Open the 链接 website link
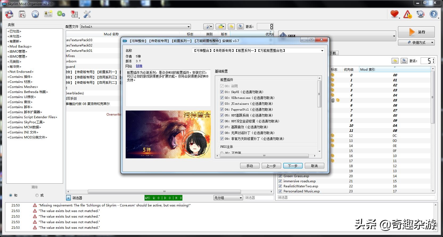 tap(139, 66)
